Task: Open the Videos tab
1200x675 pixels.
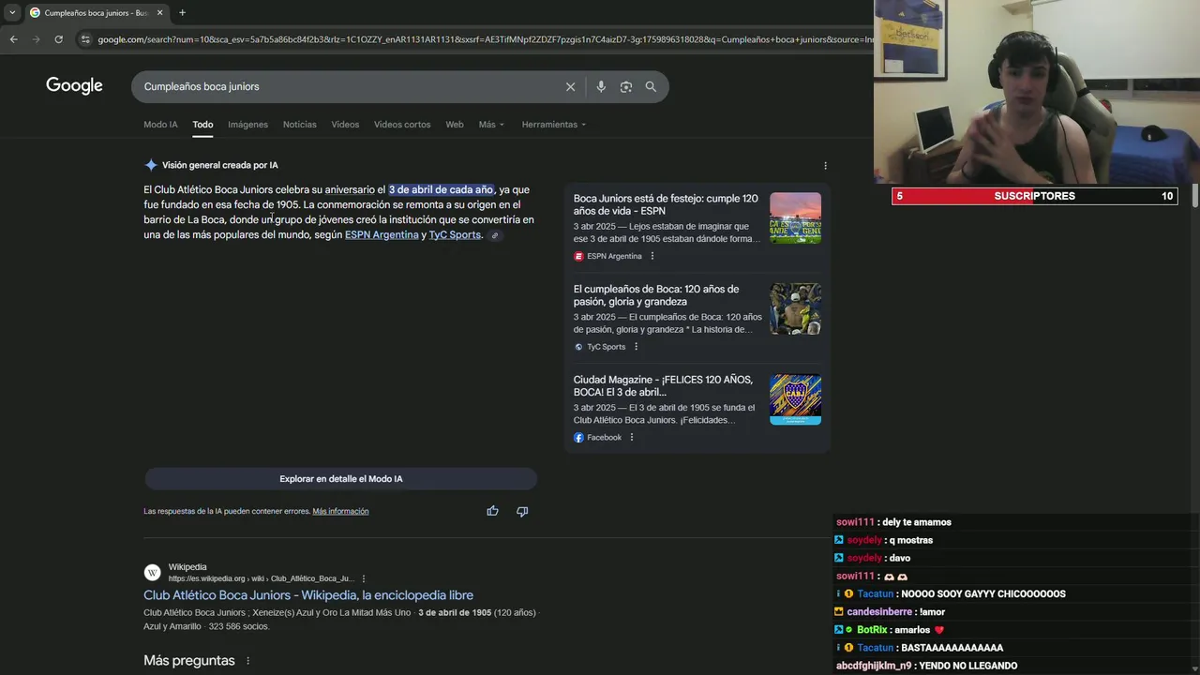Action: 345,125
